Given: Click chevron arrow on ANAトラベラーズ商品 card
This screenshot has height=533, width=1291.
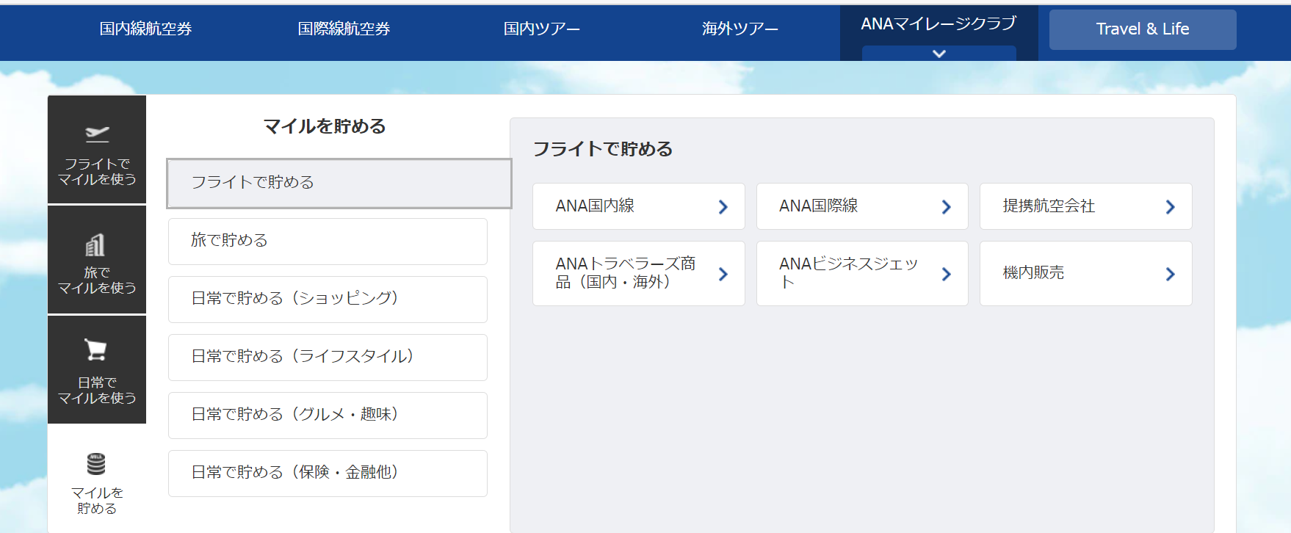Looking at the screenshot, I should pos(723,274).
